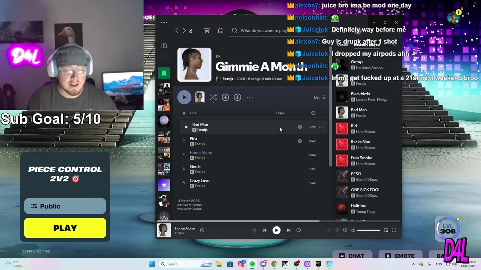Image resolution: width=481 pixels, height=270 pixels.
Task: Select the Home Alone track row
Action: 253,155
